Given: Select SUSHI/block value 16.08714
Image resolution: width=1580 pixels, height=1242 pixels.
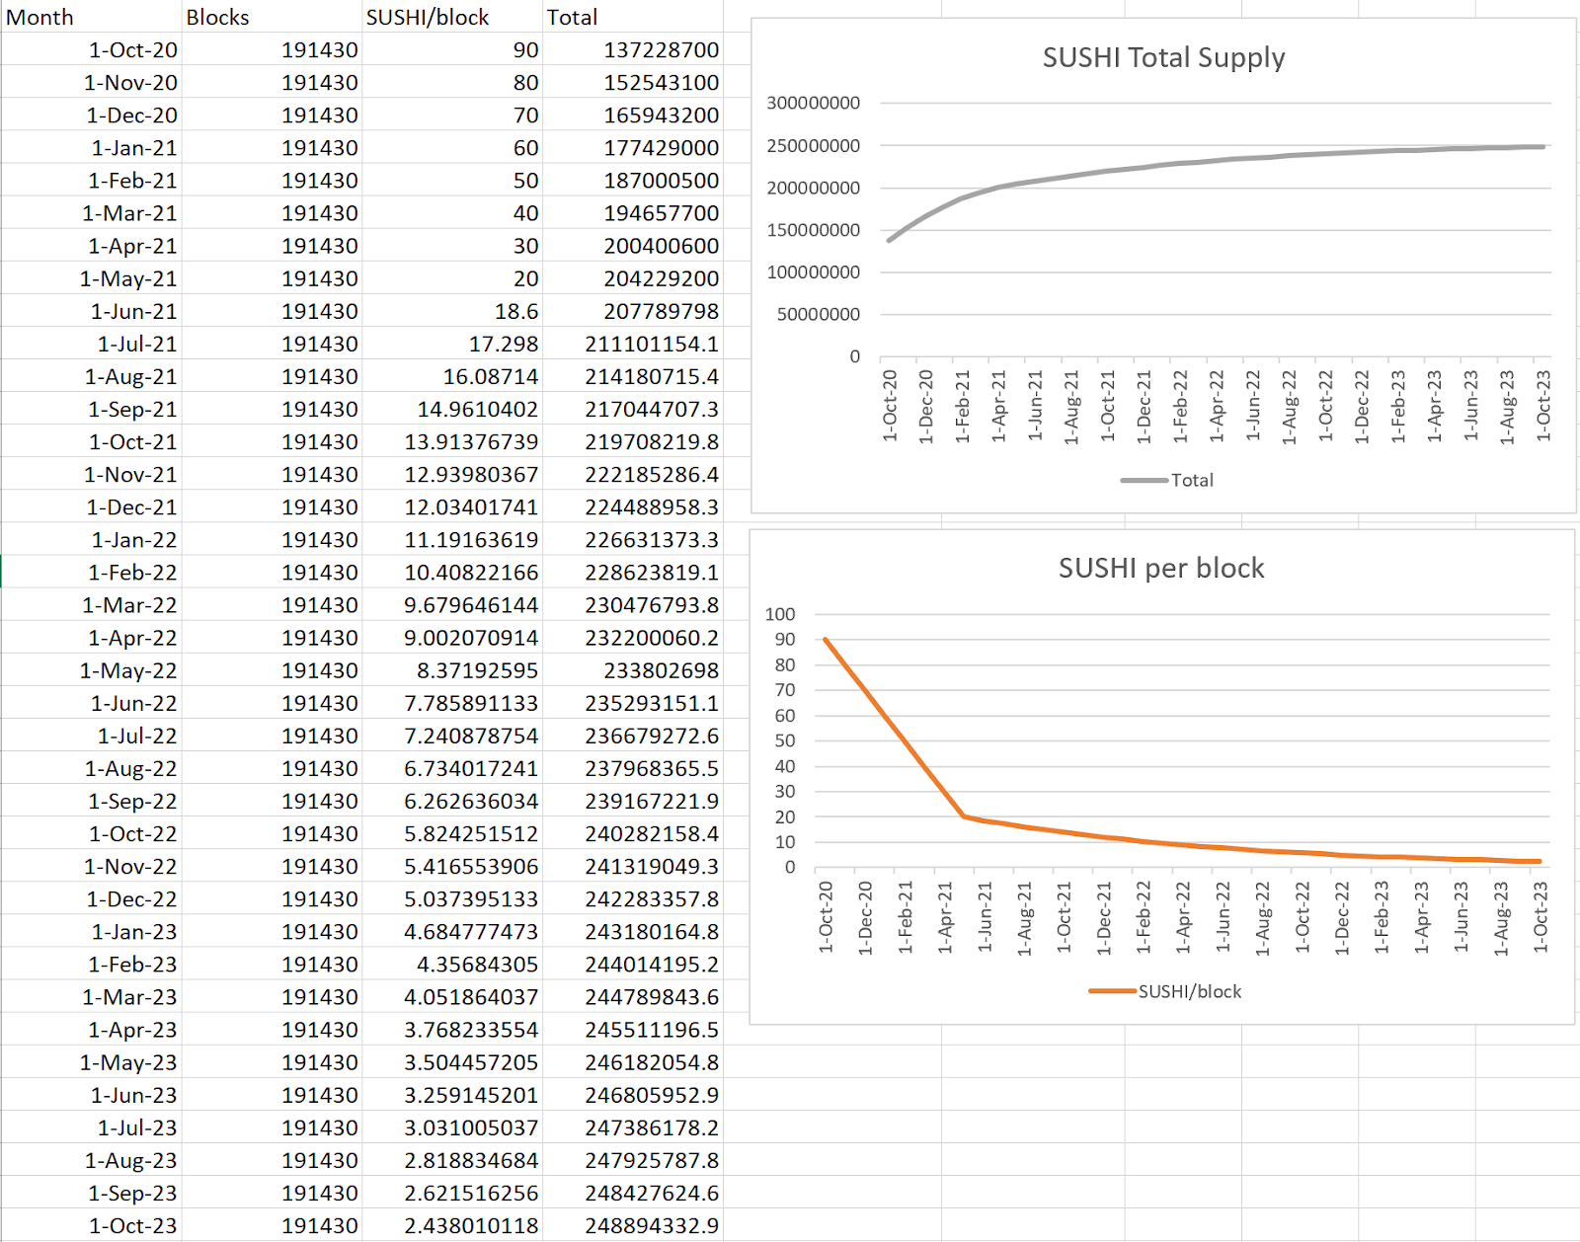Looking at the screenshot, I should pyautogui.click(x=452, y=376).
